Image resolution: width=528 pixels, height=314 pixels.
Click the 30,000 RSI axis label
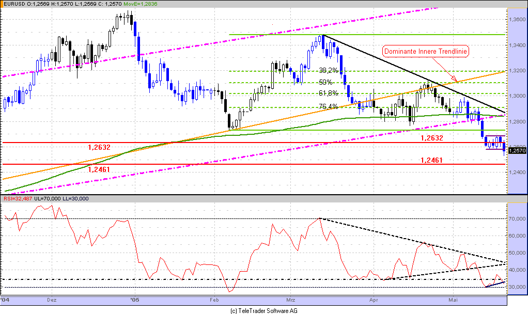point(518,287)
